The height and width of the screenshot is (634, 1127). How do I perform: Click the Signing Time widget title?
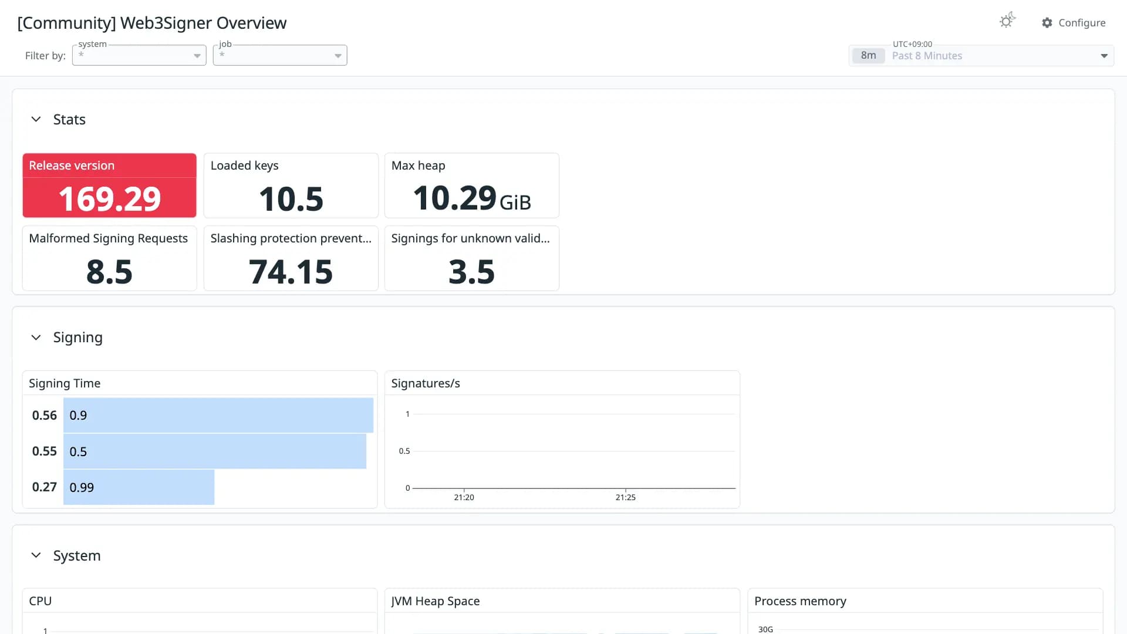pos(65,383)
